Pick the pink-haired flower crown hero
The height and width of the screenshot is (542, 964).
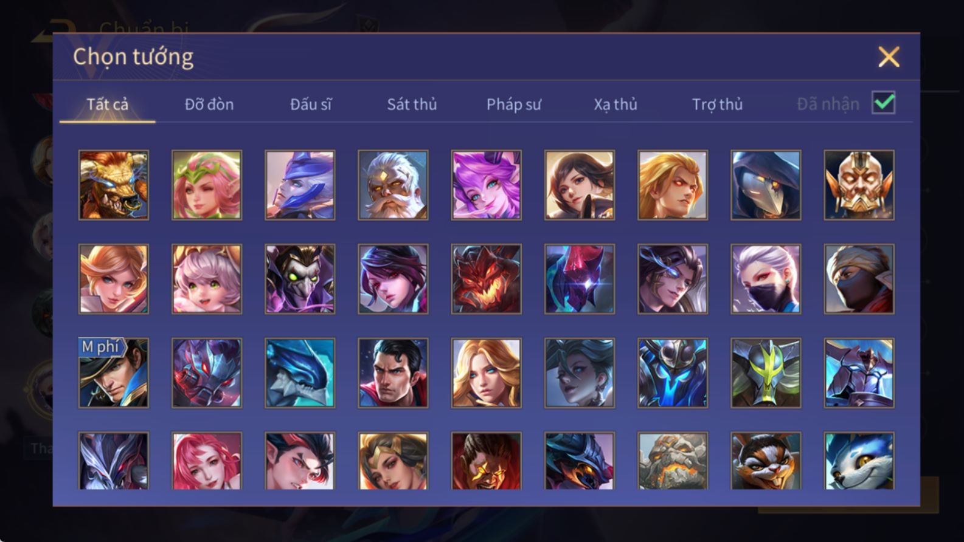pos(207,185)
